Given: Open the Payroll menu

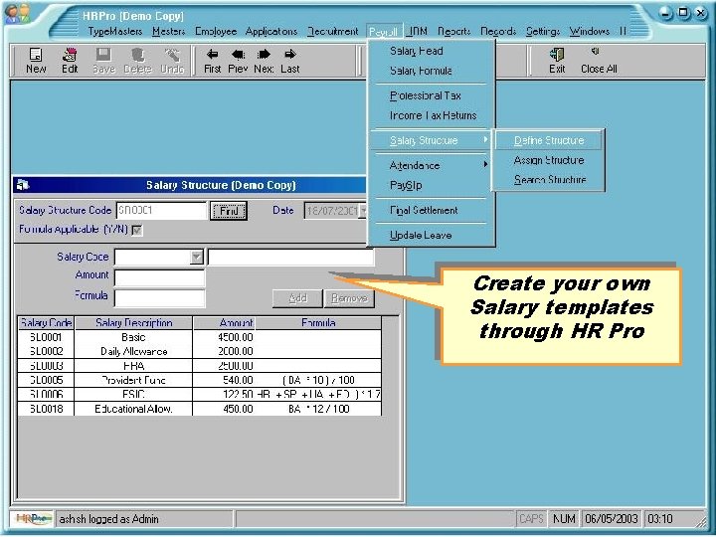Looking at the screenshot, I should point(383,32).
